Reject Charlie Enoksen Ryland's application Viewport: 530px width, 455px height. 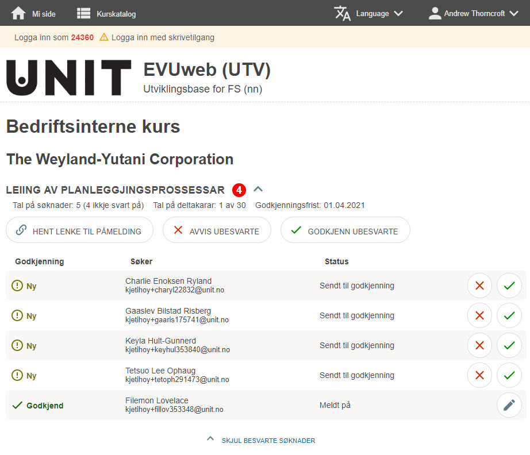[479, 286]
